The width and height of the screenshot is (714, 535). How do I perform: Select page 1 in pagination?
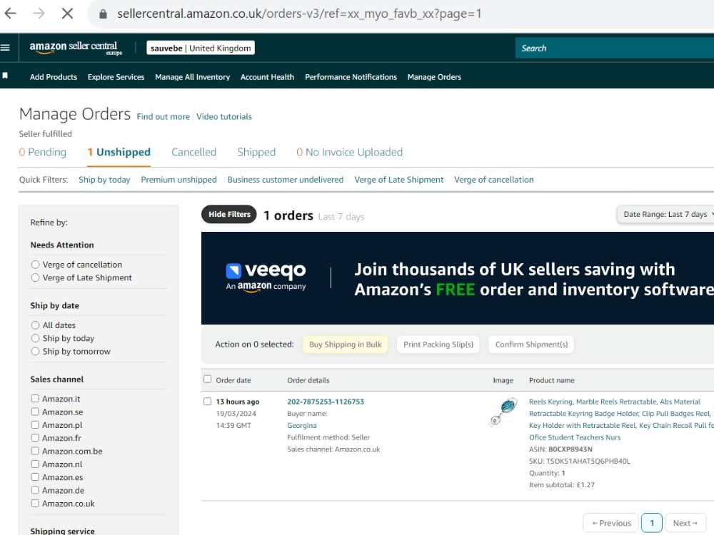tap(652, 523)
